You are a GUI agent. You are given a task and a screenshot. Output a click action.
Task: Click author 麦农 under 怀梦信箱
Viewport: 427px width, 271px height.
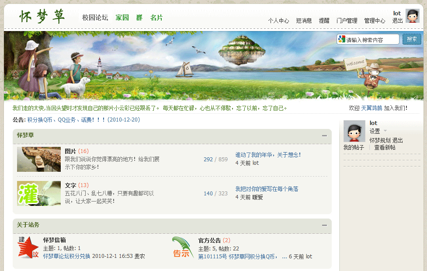tap(139, 256)
